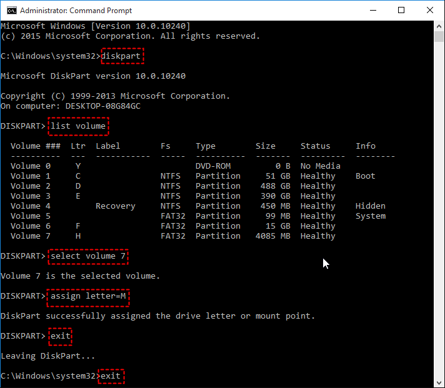The width and height of the screenshot is (445, 388).
Task: Maximize the Command Prompt window
Action: pos(401,11)
